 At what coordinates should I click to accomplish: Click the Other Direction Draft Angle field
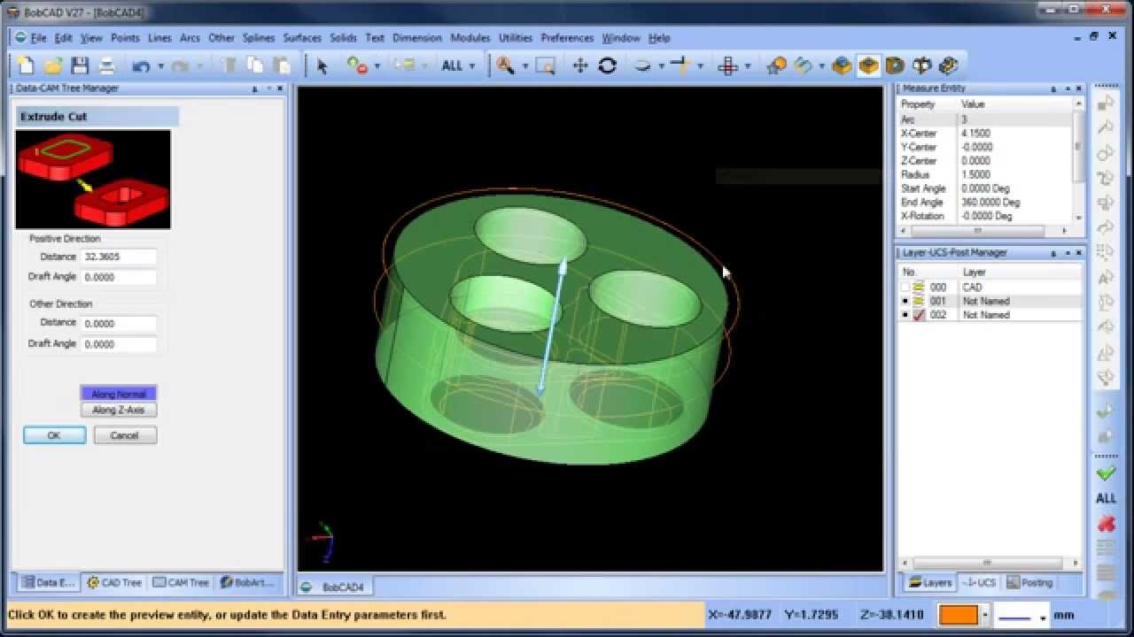click(119, 344)
